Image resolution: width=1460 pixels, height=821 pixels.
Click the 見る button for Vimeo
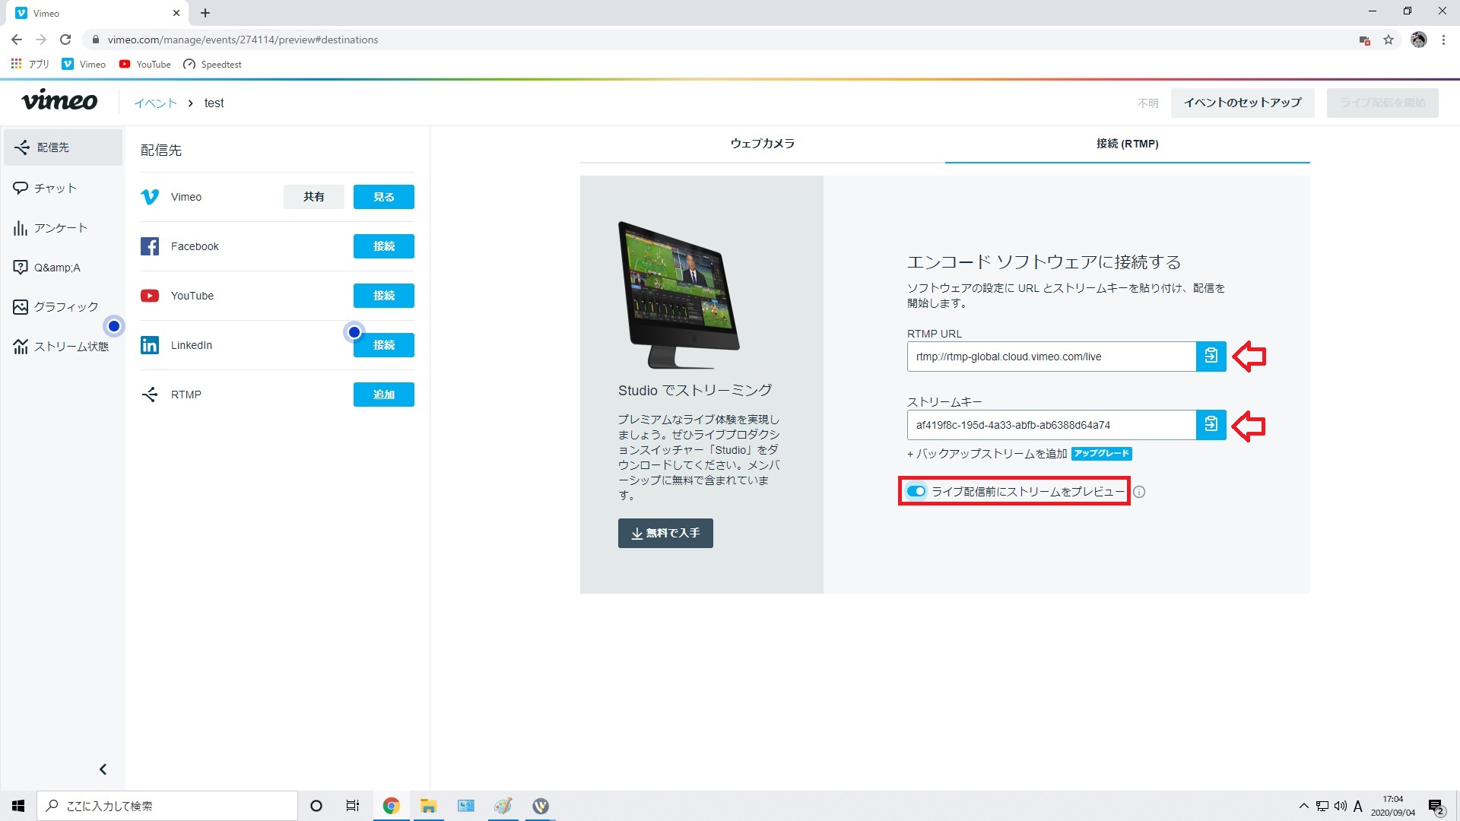383,197
